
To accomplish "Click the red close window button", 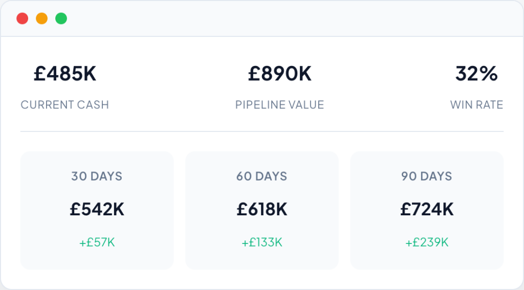I will click(22, 19).
